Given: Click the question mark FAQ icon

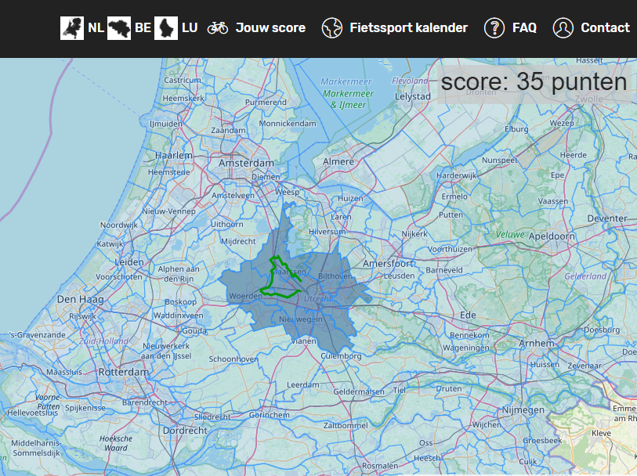Looking at the screenshot, I should point(494,27).
